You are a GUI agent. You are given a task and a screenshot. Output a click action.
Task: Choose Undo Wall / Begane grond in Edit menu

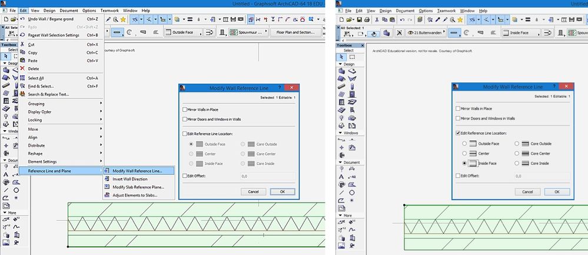tap(61, 19)
